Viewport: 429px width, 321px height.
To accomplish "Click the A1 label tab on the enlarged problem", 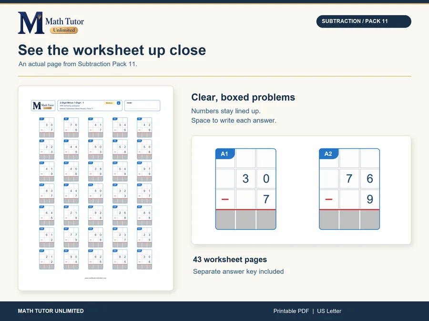I will 225,154.
